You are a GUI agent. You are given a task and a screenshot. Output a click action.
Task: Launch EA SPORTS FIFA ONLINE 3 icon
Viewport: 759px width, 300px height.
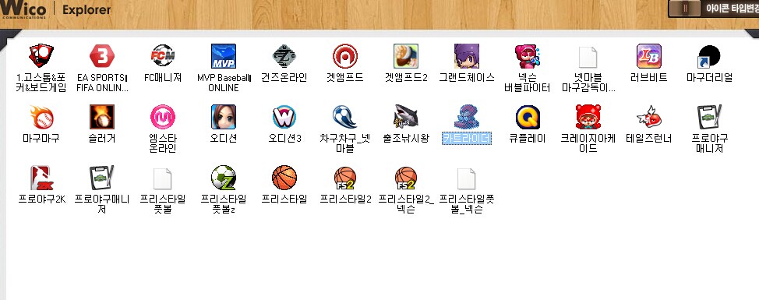tap(102, 55)
